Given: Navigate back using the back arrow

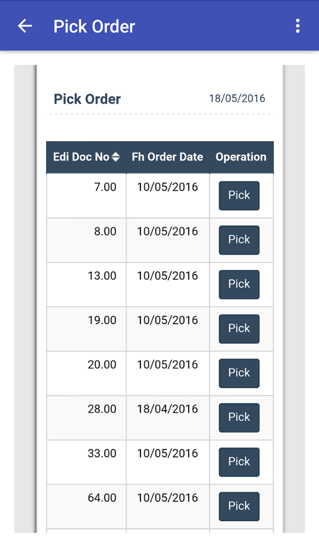Looking at the screenshot, I should click(25, 25).
